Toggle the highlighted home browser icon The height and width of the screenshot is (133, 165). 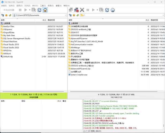(x=45, y=10)
